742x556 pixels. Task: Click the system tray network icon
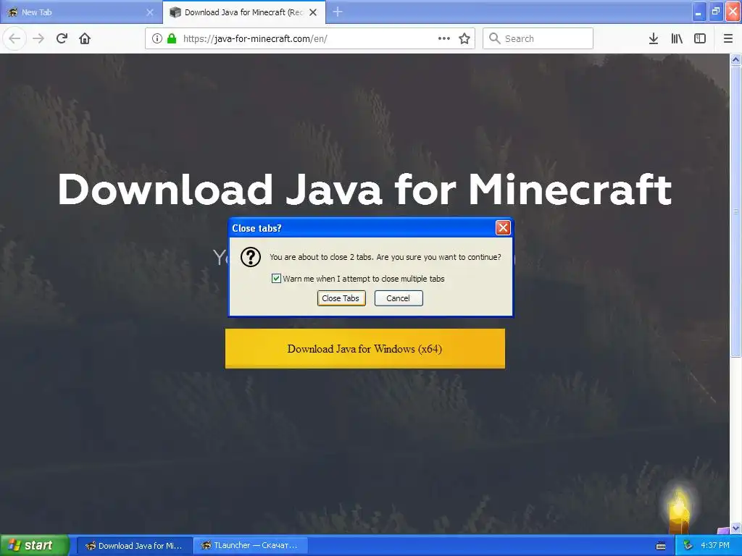tap(688, 545)
